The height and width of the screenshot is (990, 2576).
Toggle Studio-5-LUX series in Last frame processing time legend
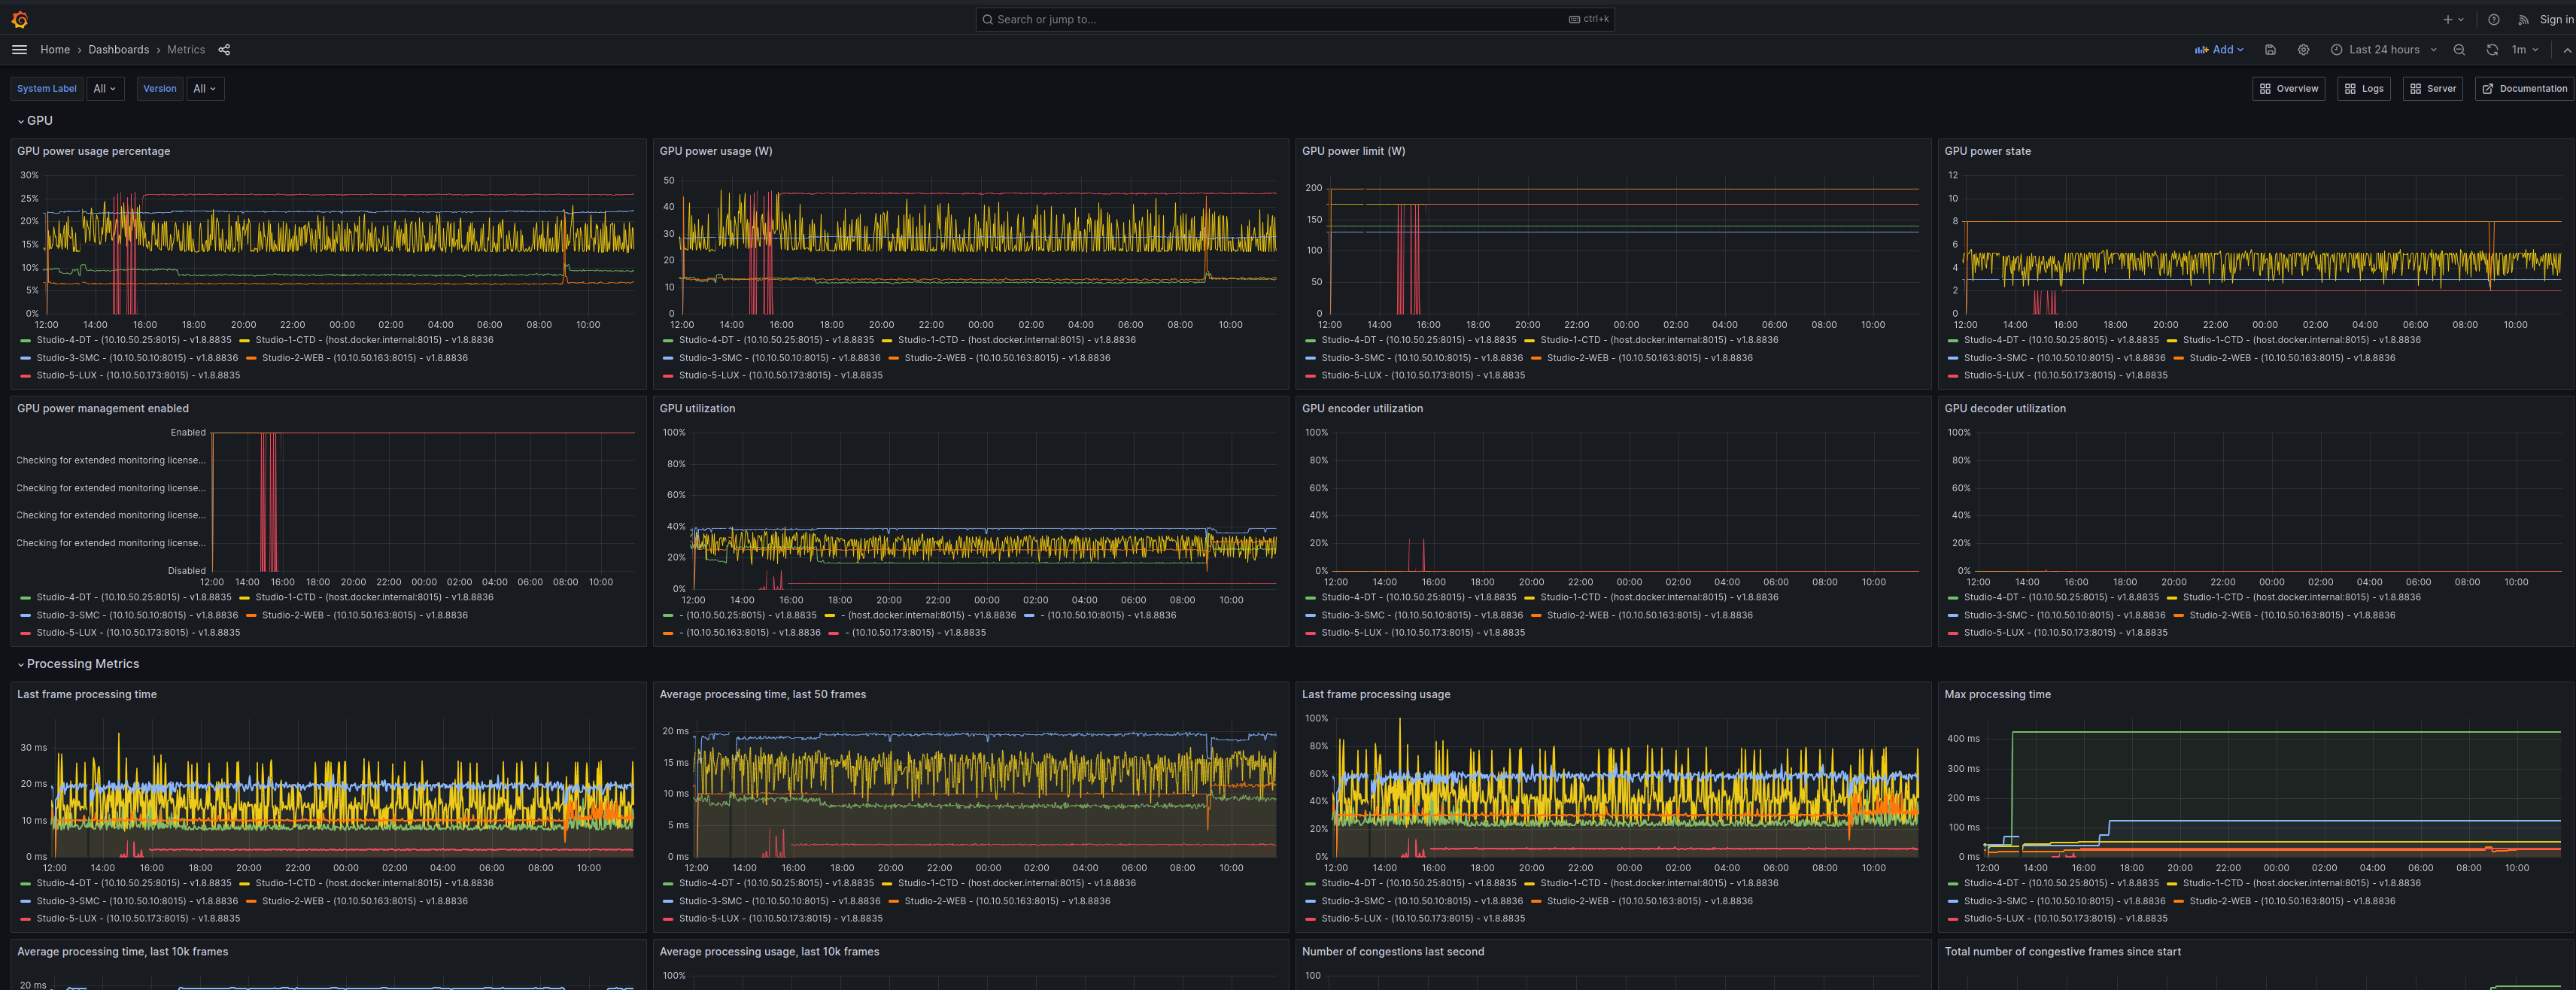tap(138, 918)
